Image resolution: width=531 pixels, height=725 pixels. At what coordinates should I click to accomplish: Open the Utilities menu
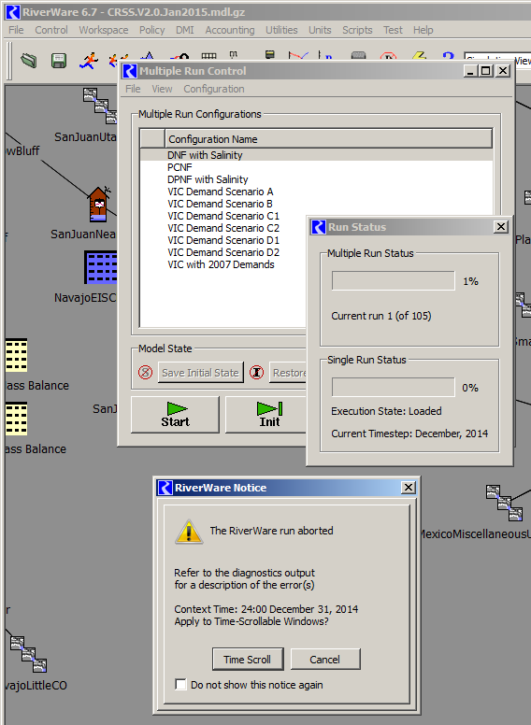pyautogui.click(x=281, y=30)
